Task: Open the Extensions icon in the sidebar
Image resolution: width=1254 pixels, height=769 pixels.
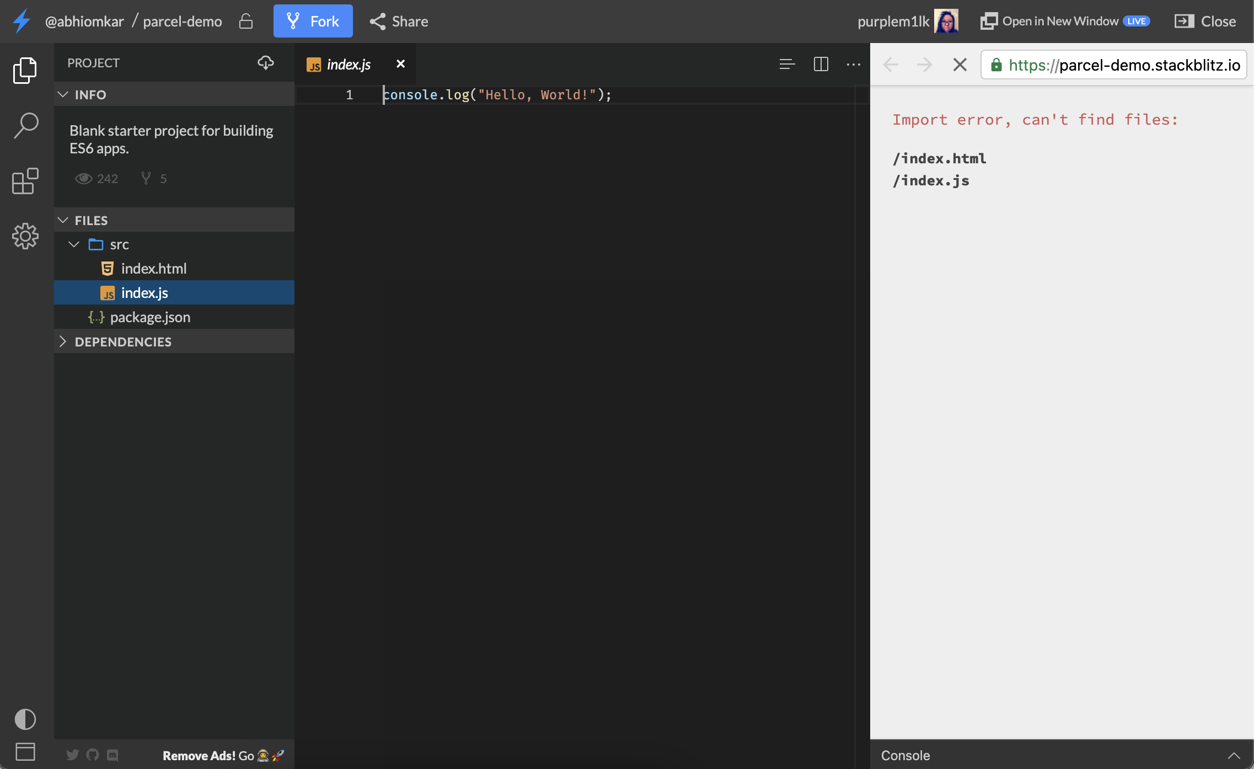Action: 24,181
